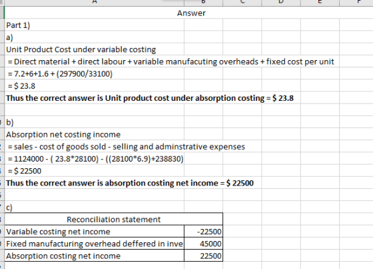Select the cell containing 'a)'
Screen dimensions: 373x269
click(x=94, y=37)
